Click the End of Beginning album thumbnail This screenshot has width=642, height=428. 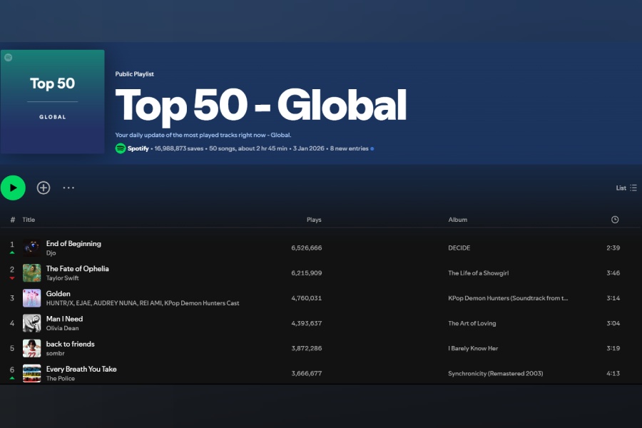pos(31,248)
